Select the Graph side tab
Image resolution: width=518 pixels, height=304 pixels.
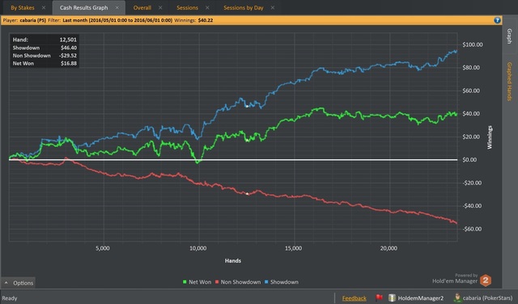(x=509, y=36)
